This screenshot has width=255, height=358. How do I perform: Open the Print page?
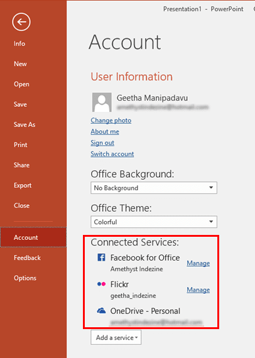[x=21, y=144]
